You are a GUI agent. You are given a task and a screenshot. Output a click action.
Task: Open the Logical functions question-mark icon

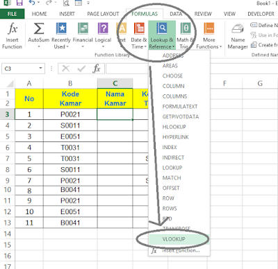pyautogui.click(x=103, y=28)
